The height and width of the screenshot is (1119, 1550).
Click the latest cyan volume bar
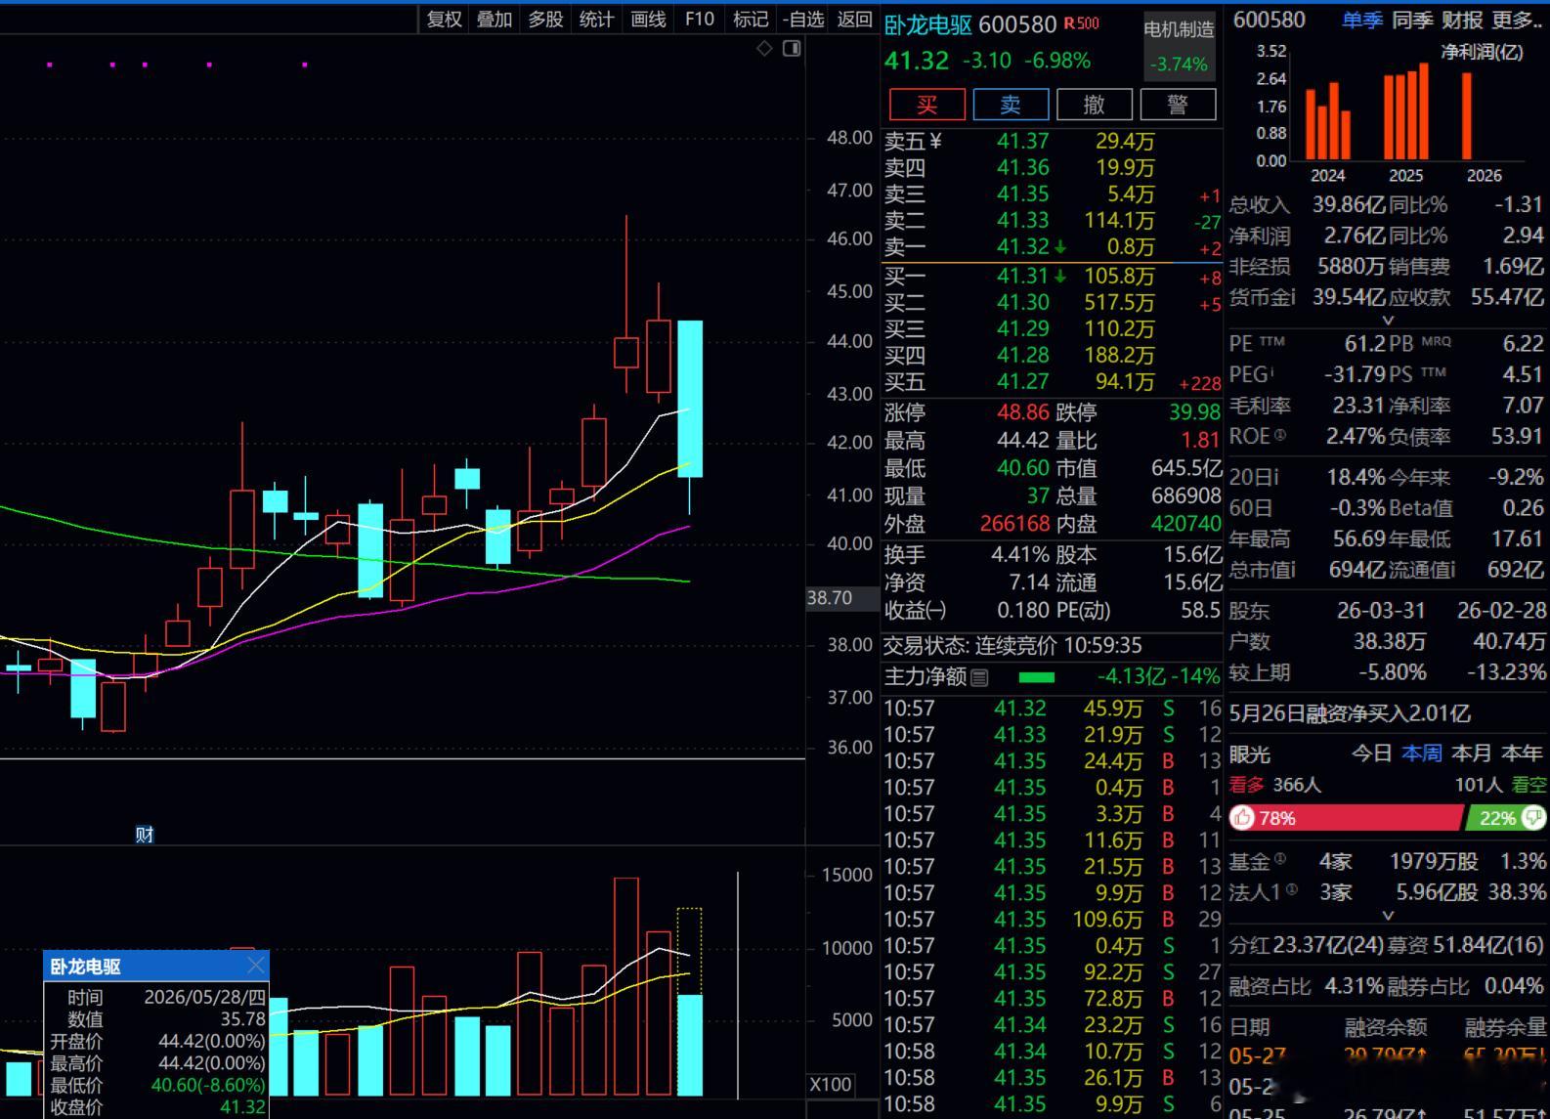690,1046
